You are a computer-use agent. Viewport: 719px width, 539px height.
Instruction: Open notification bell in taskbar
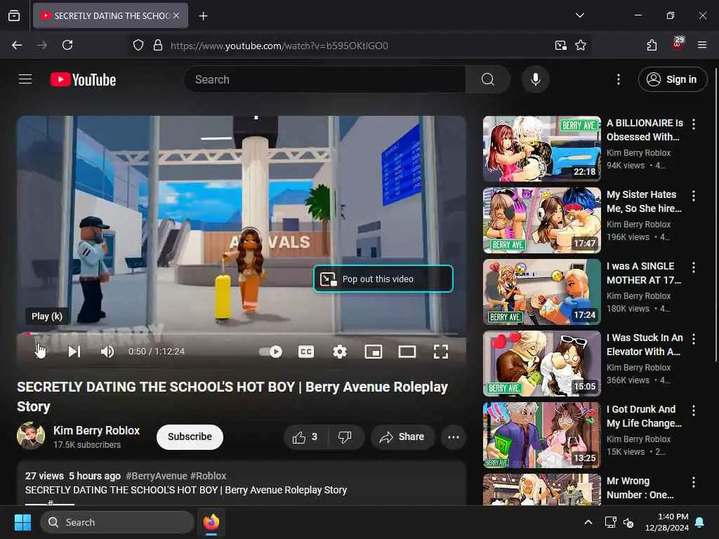[x=700, y=522]
